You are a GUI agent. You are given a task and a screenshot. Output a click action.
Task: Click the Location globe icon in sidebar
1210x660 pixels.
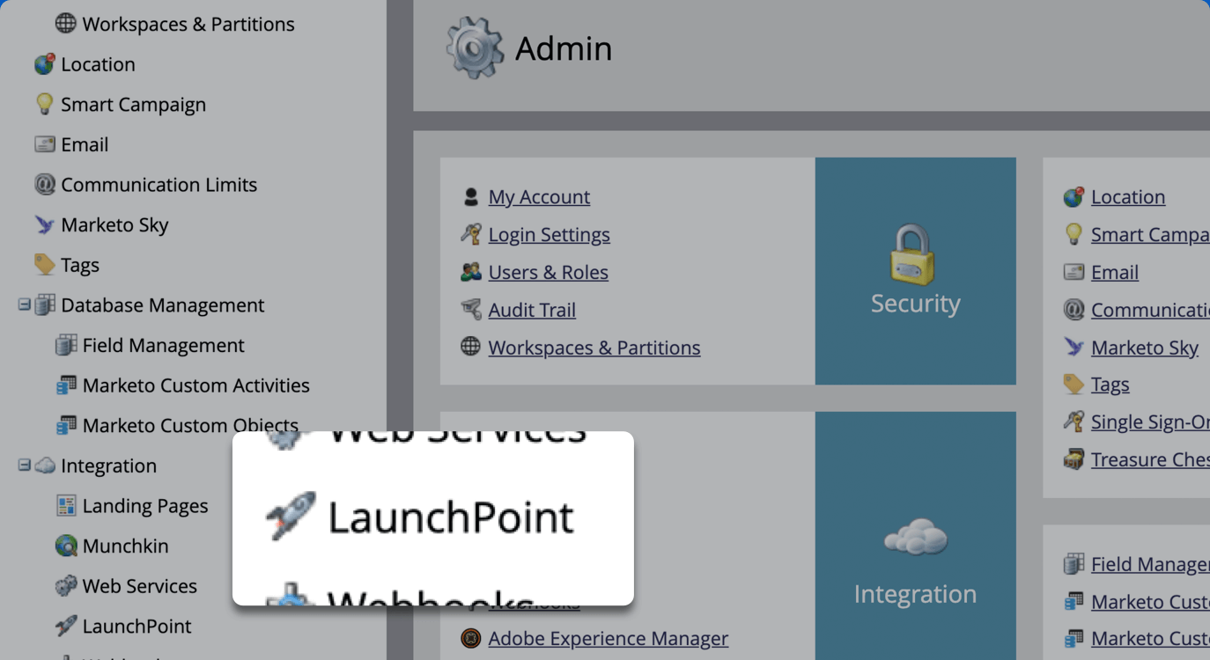44,64
